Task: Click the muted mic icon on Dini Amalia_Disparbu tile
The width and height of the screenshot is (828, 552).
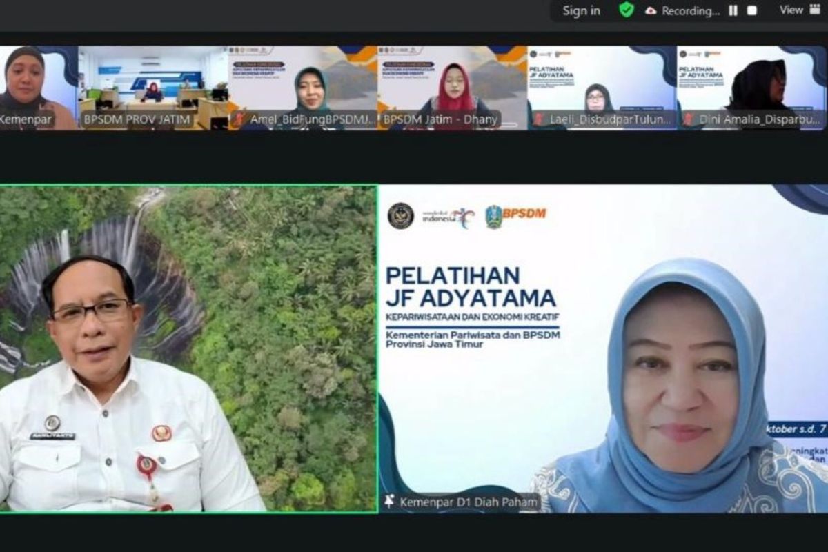Action: tap(689, 119)
